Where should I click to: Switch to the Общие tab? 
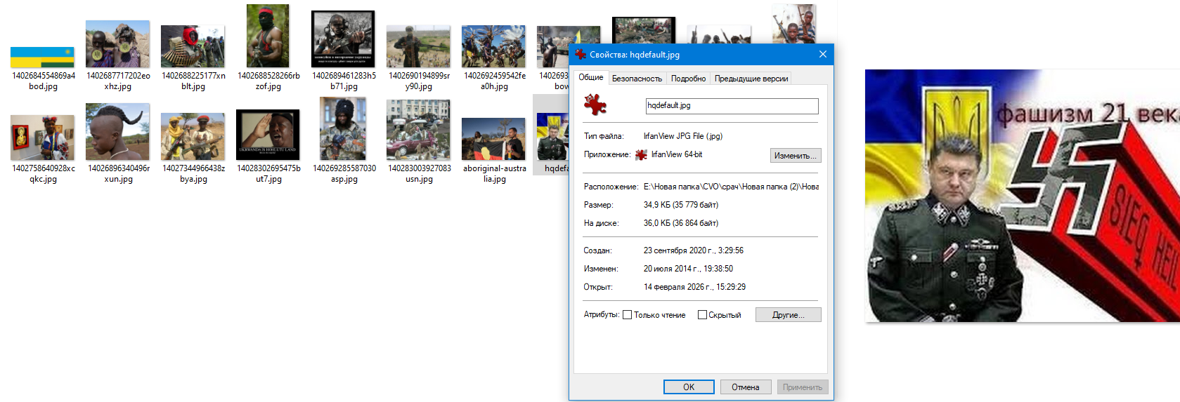pyautogui.click(x=591, y=77)
